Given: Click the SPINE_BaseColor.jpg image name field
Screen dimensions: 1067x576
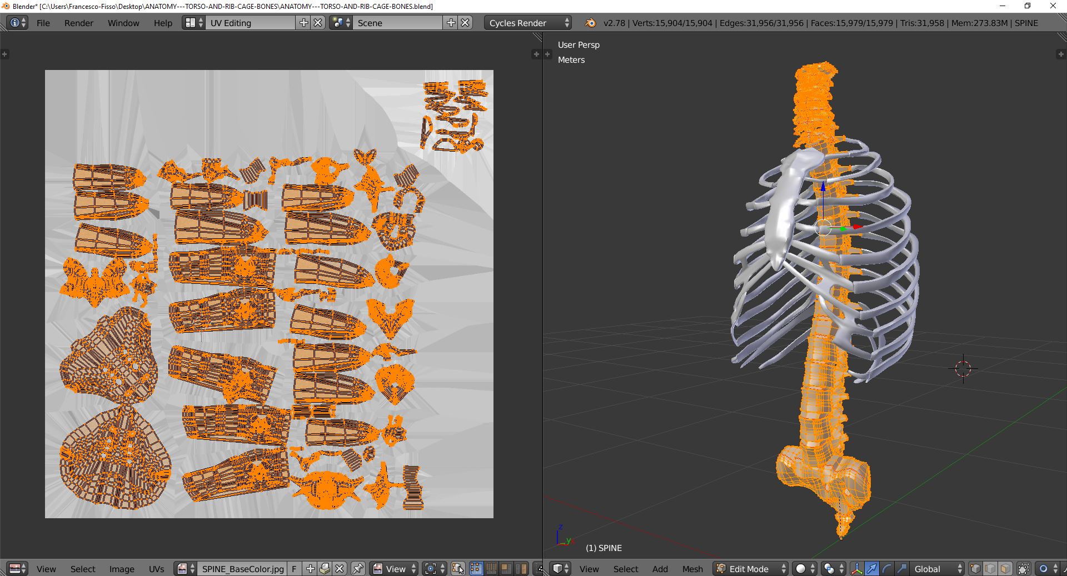Looking at the screenshot, I should (x=243, y=568).
